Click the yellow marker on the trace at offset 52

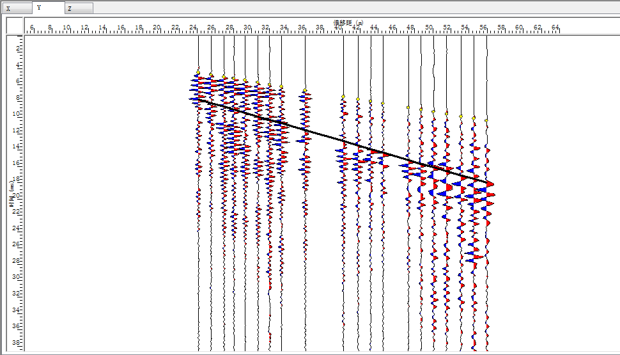pos(447,112)
